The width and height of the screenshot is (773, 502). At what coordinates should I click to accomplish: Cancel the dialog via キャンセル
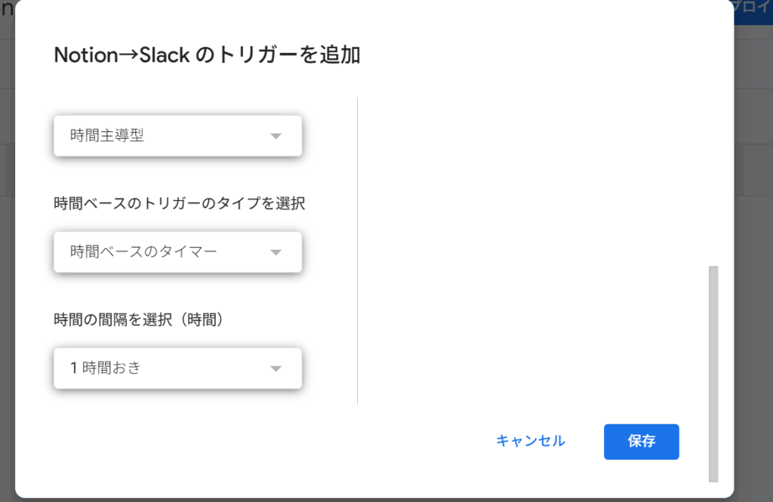pos(531,441)
